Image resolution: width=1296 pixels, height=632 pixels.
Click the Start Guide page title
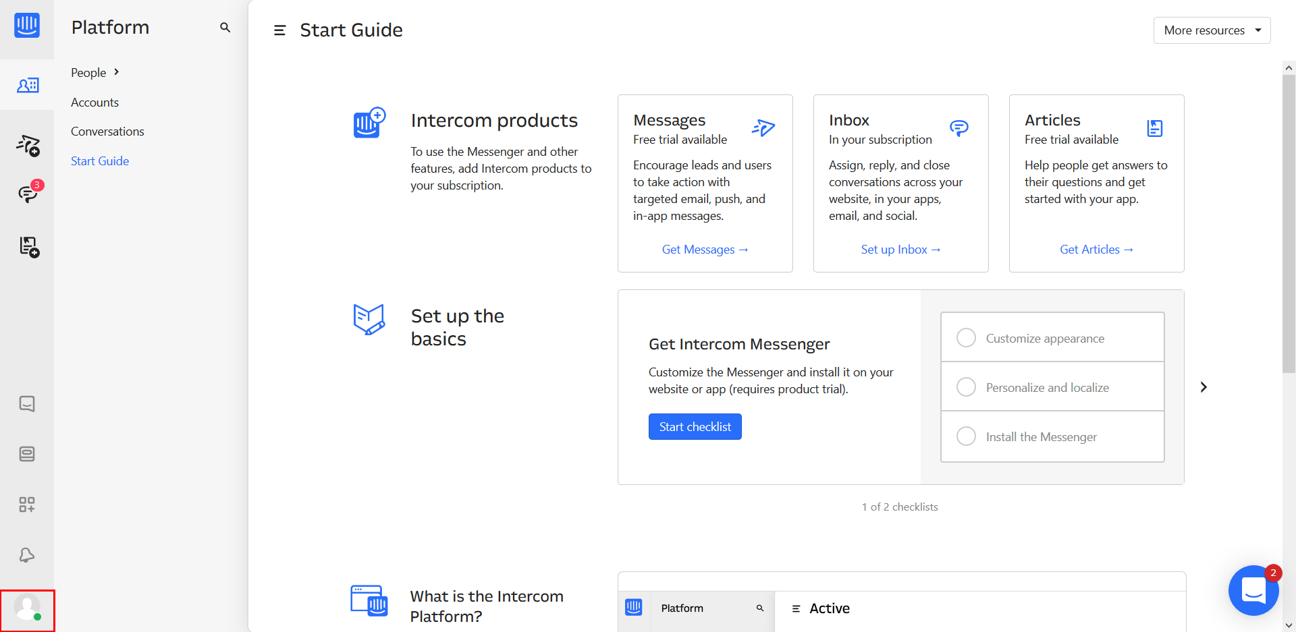[x=351, y=30]
